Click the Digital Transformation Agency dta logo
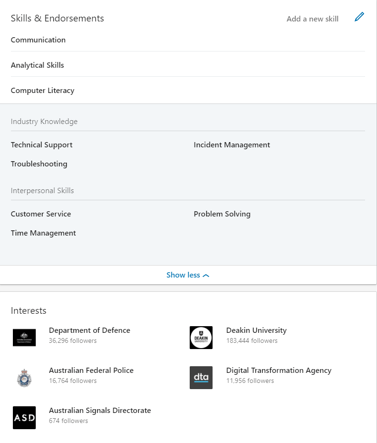The height and width of the screenshot is (443, 377). (201, 378)
